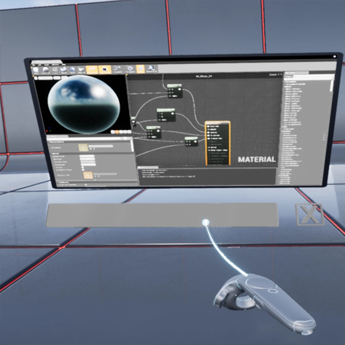345x345 pixels.
Task: Click the preview sphere in the viewport
Action: tap(84, 105)
